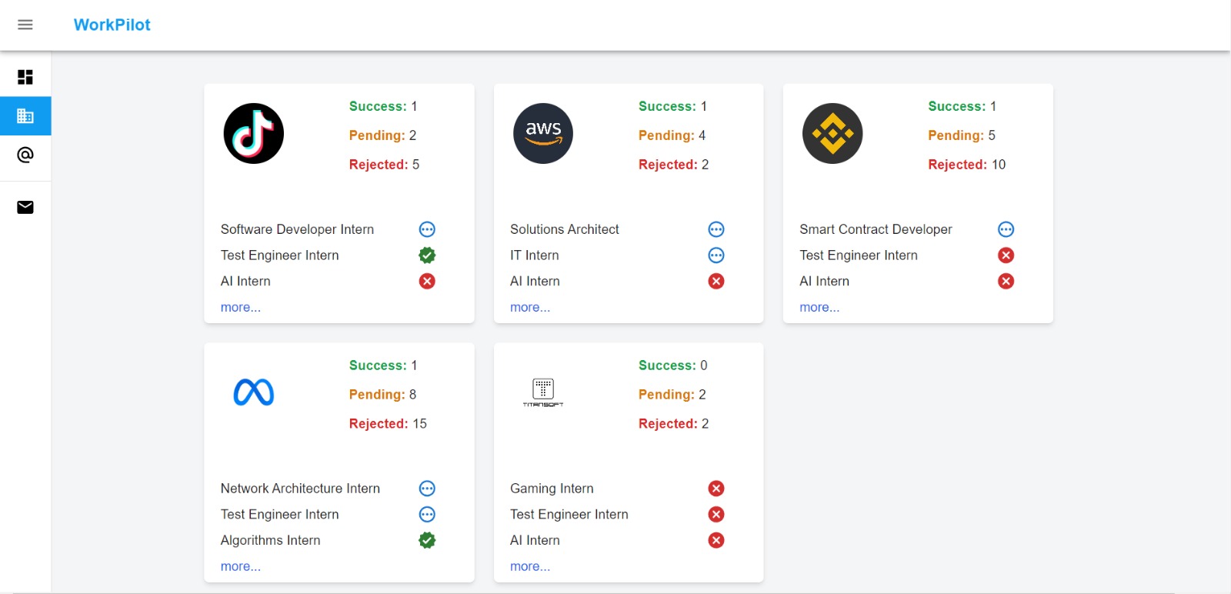The width and height of the screenshot is (1231, 594).
Task: Click AWS Pending: 4 count
Action: 672,135
